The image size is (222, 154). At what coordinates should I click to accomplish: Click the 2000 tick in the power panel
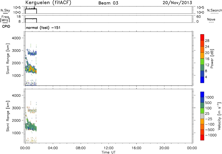pyautogui.click(x=16, y=63)
